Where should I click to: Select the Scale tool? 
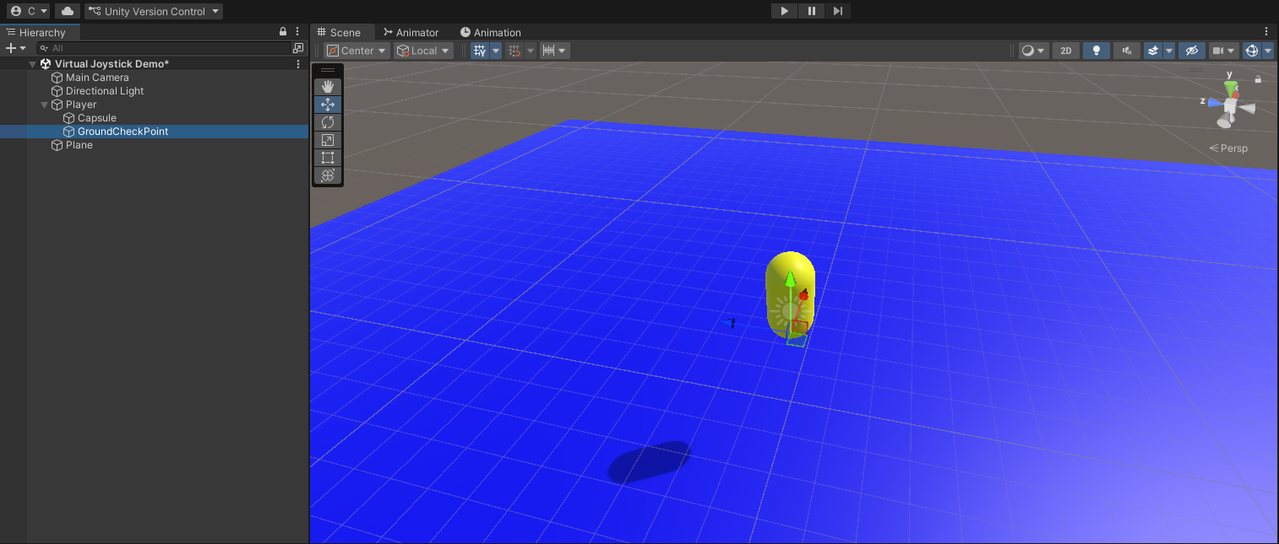click(327, 139)
